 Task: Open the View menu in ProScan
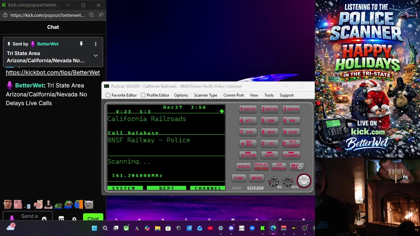click(x=254, y=95)
